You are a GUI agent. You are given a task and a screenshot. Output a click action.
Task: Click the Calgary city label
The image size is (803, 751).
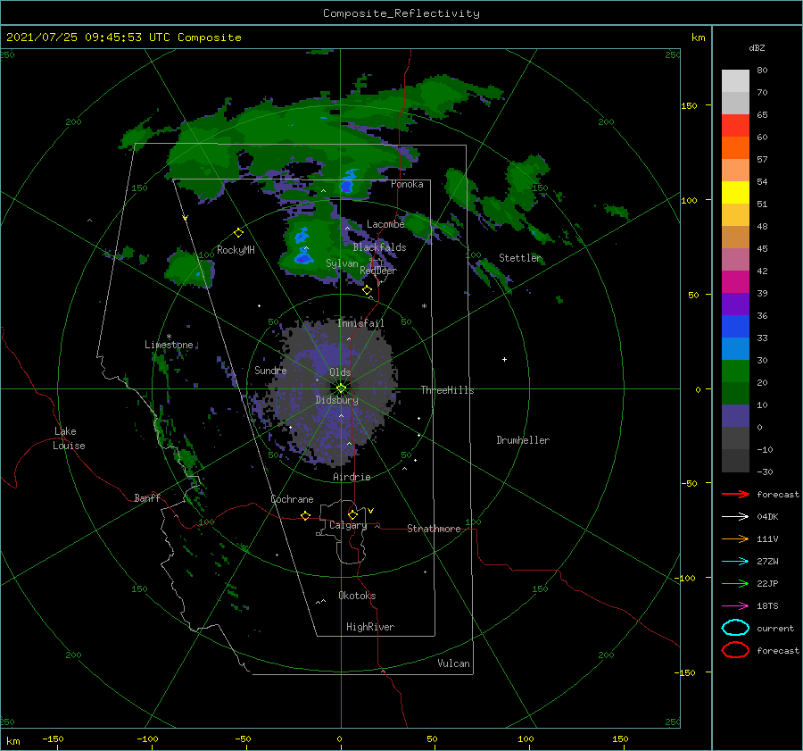348,525
